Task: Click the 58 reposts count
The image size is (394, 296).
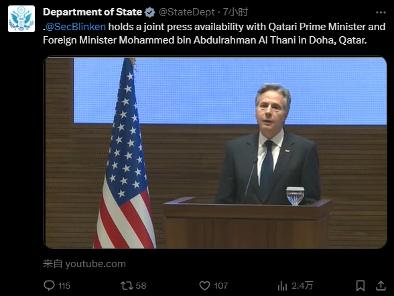Action: click(141, 286)
